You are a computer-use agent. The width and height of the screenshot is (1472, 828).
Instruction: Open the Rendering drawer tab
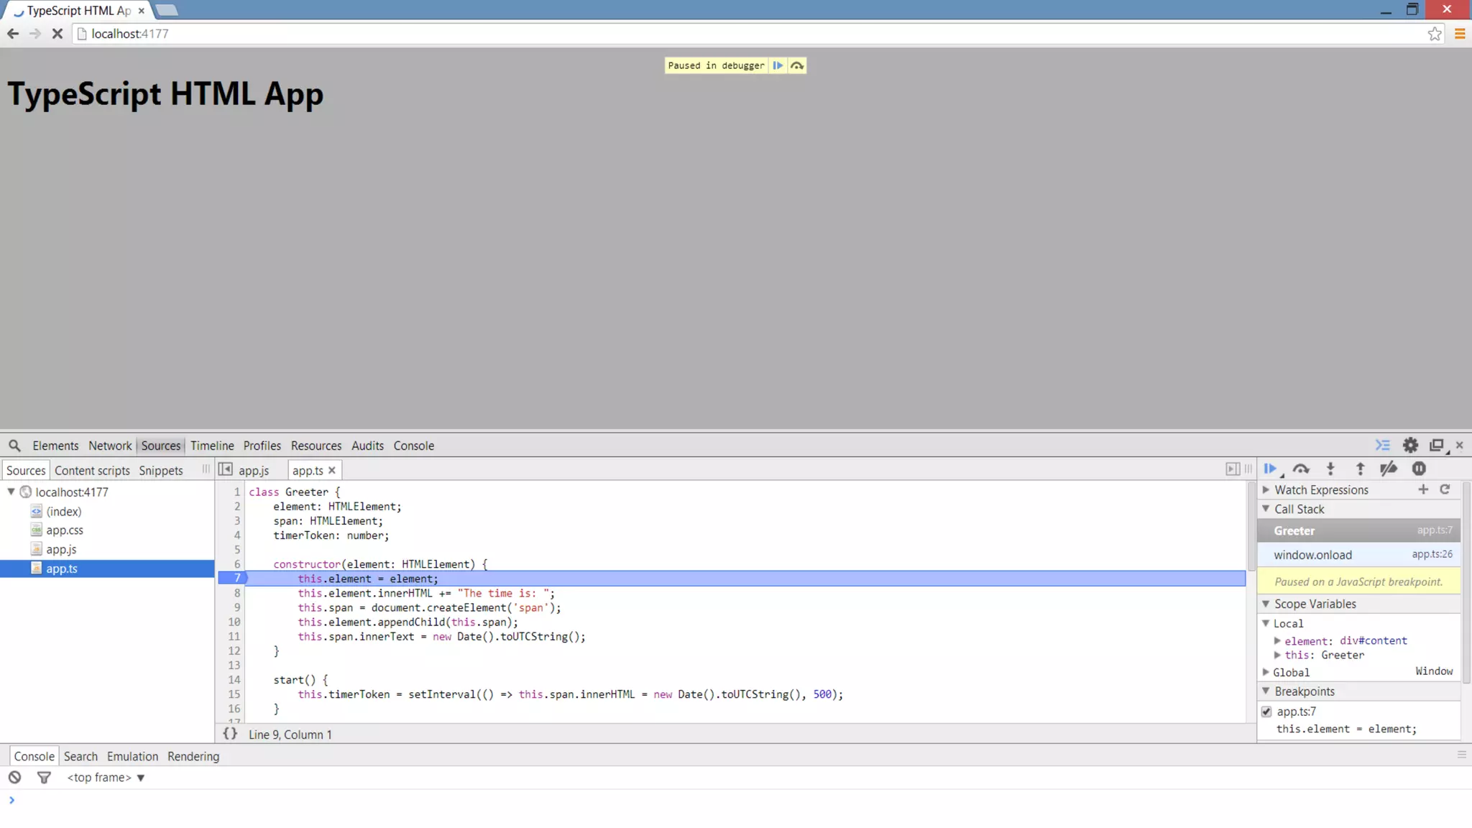point(193,756)
